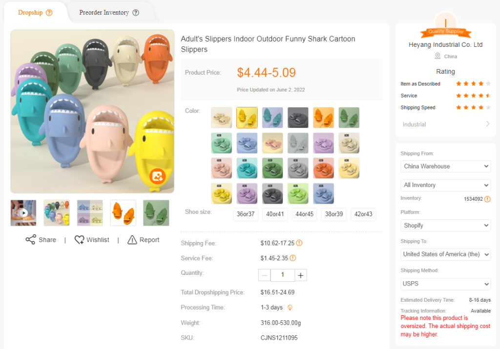Select shoe size 36or37
Viewport: 500px width, 349px height.
tap(246, 214)
